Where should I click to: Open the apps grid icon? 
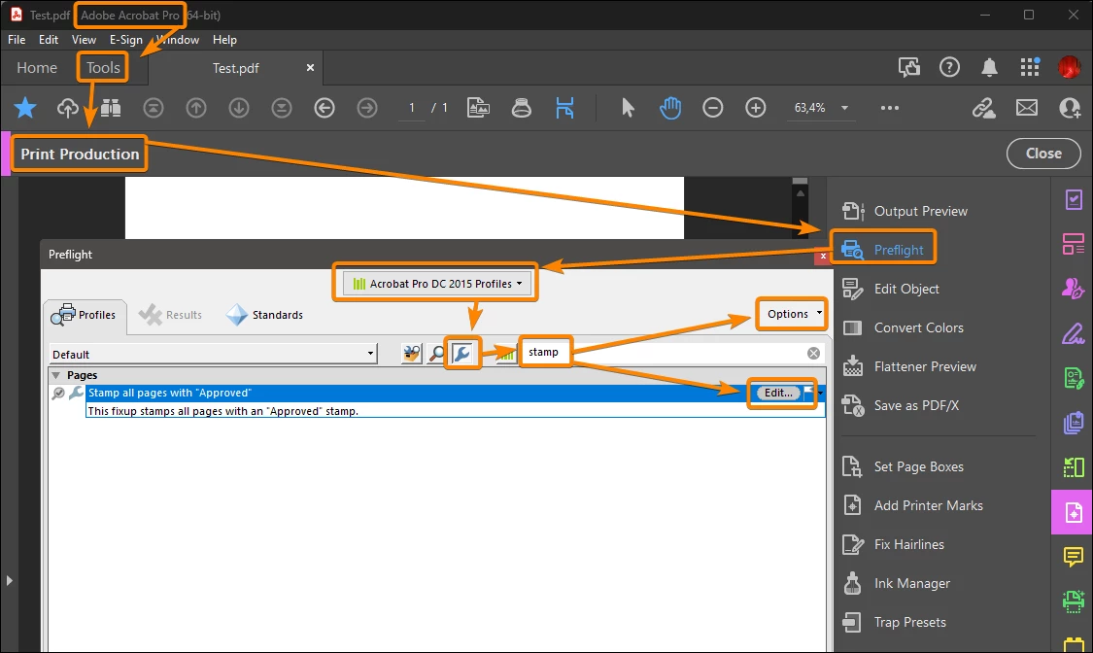[1030, 68]
